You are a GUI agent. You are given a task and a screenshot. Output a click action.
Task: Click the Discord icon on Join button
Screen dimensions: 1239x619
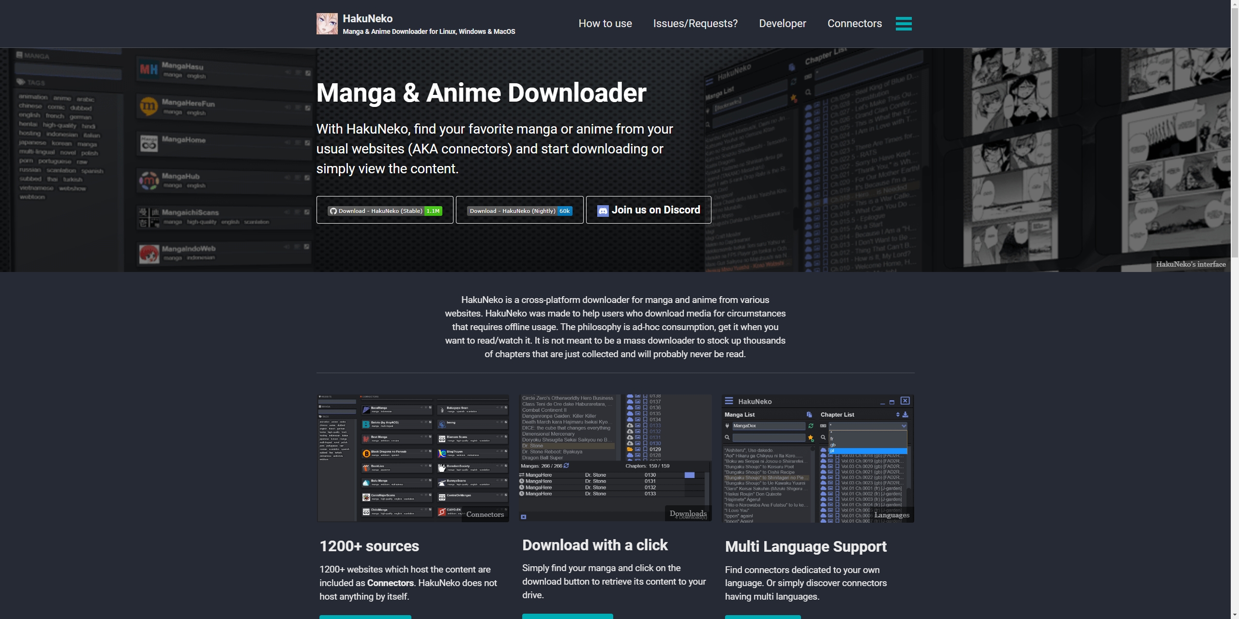[x=603, y=210]
